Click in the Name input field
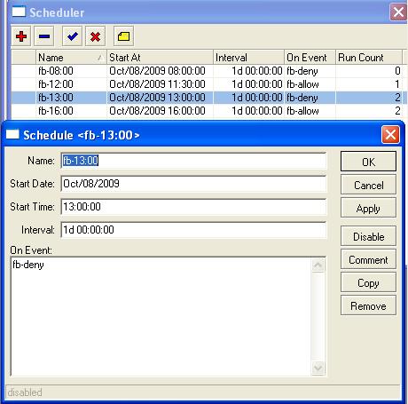The image size is (408, 404). [x=193, y=161]
